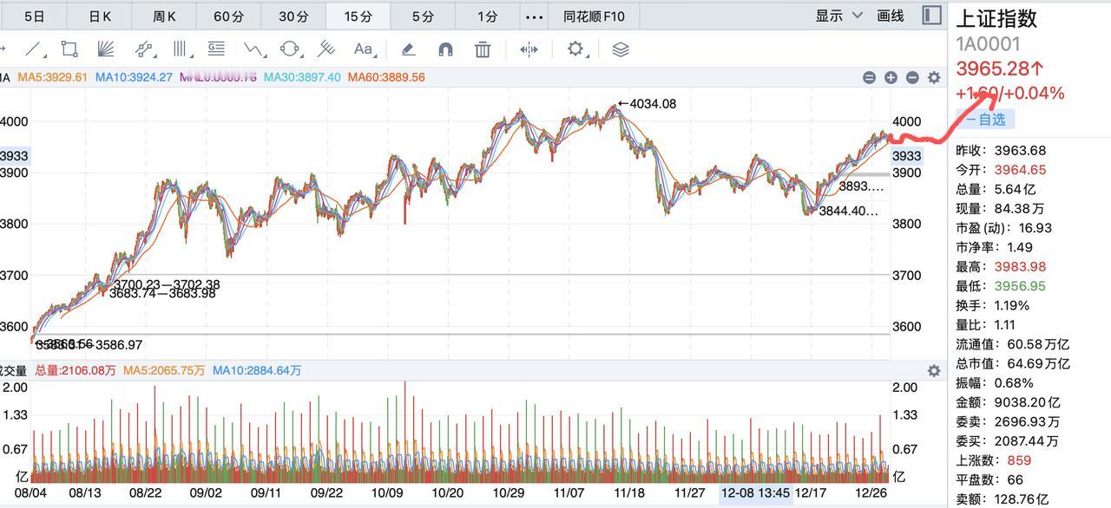The width and height of the screenshot is (1111, 508).
Task: Activate the eraser tool
Action: (x=408, y=49)
